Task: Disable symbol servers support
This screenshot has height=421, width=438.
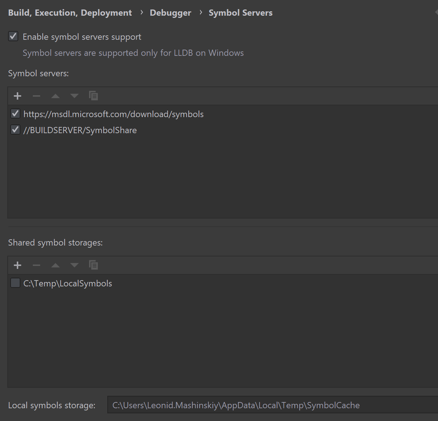Action: 13,36
